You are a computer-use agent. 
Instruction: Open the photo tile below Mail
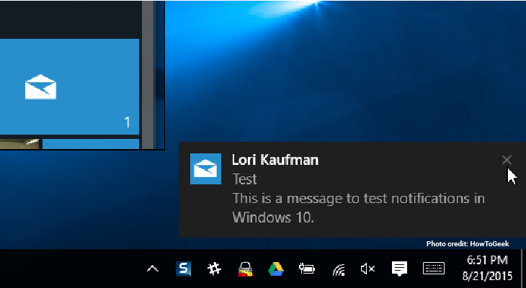point(20,144)
